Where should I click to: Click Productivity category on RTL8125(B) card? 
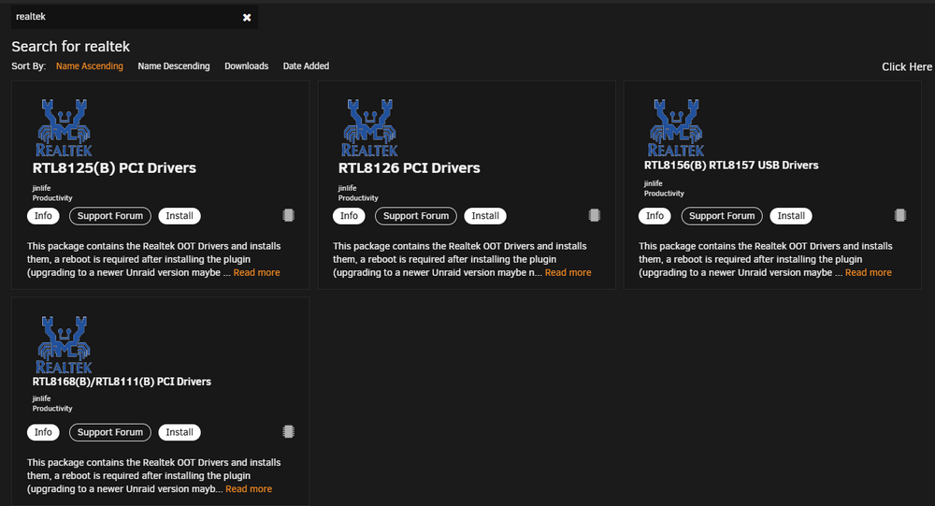pos(52,198)
